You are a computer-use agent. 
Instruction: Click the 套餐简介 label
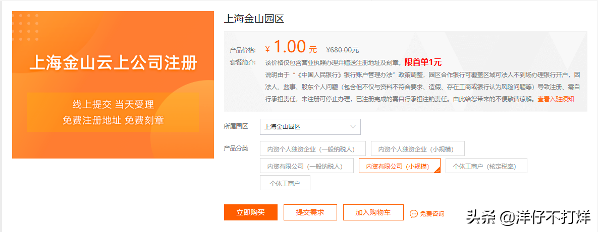[243, 62]
